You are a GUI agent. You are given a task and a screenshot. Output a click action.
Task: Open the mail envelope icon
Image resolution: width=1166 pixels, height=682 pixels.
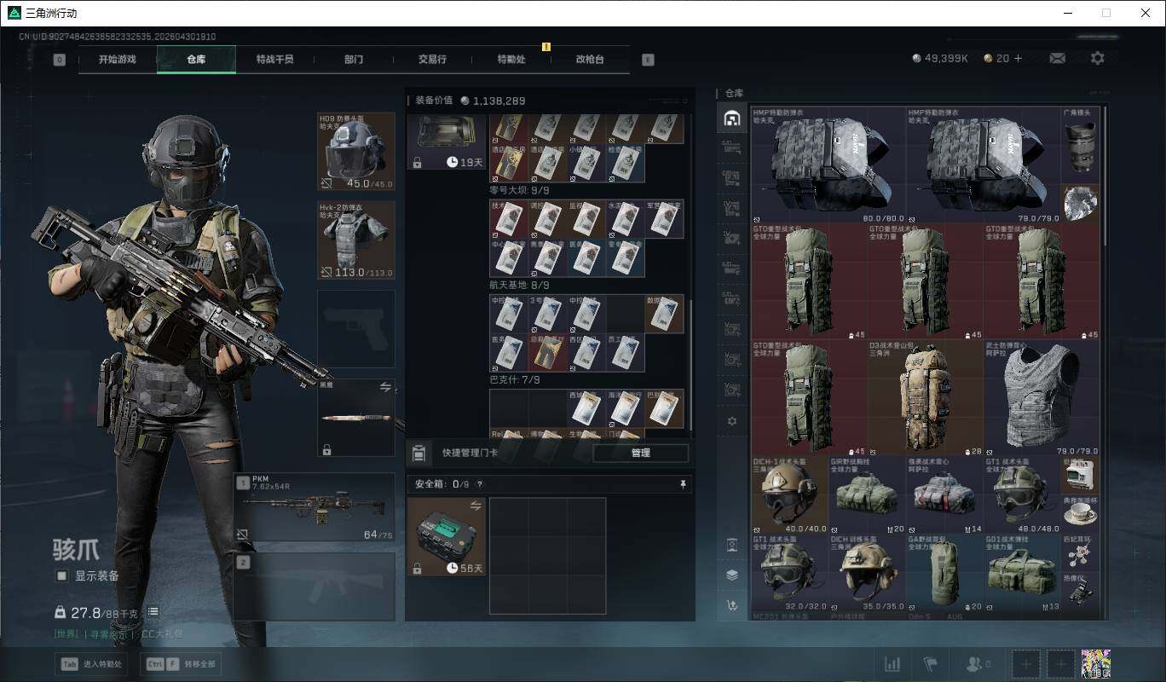coord(1057,58)
